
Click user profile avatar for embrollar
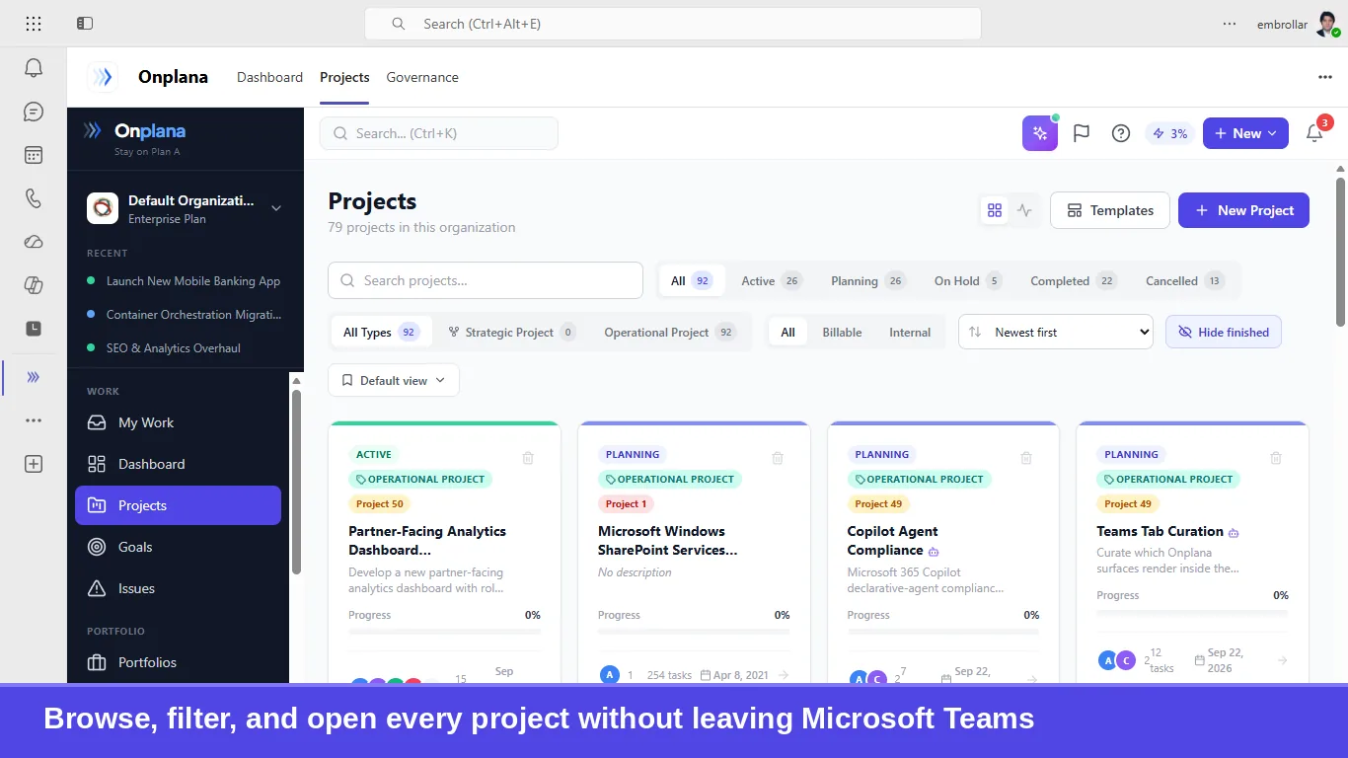(x=1327, y=24)
